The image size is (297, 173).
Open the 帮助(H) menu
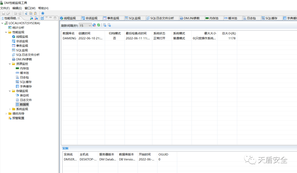[43, 8]
